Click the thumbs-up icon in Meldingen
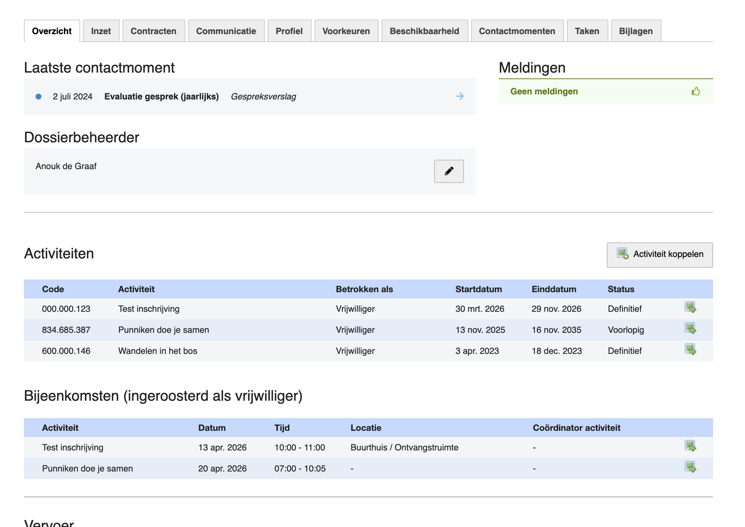745x527 pixels. pyautogui.click(x=695, y=91)
